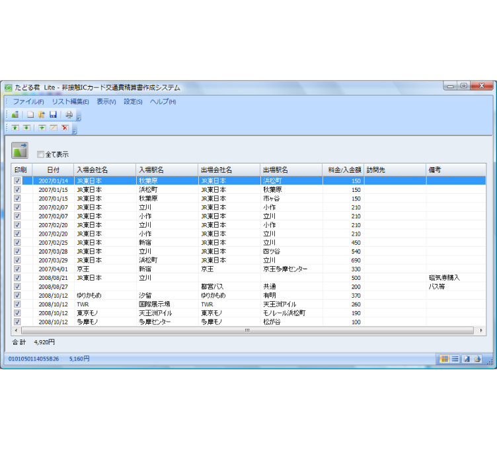Select the 市ヶ谷 exit station cell
This screenshot has width=497, height=450.
tap(291, 199)
